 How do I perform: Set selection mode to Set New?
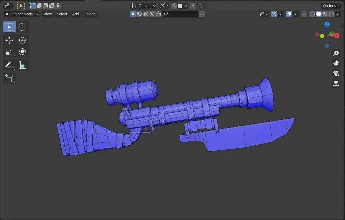click(x=33, y=6)
